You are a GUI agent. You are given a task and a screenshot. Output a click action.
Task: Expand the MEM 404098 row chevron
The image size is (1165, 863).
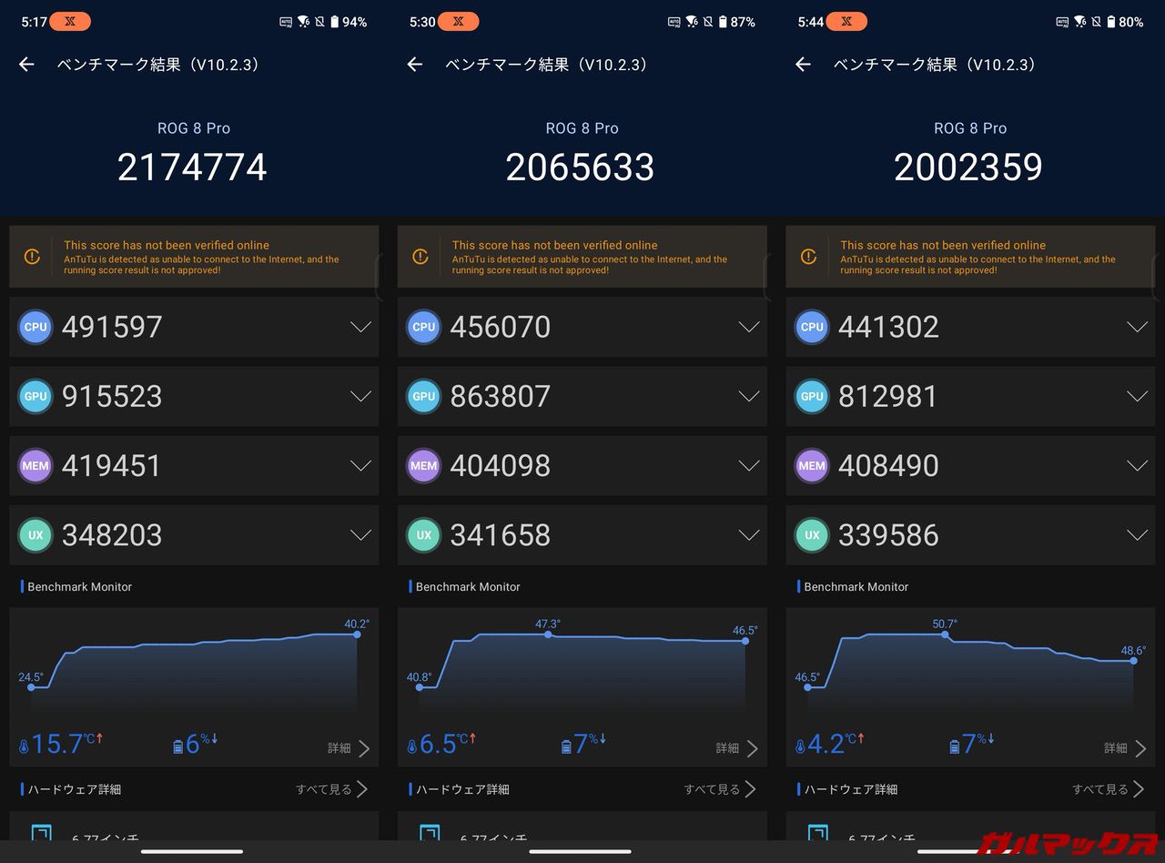(749, 465)
